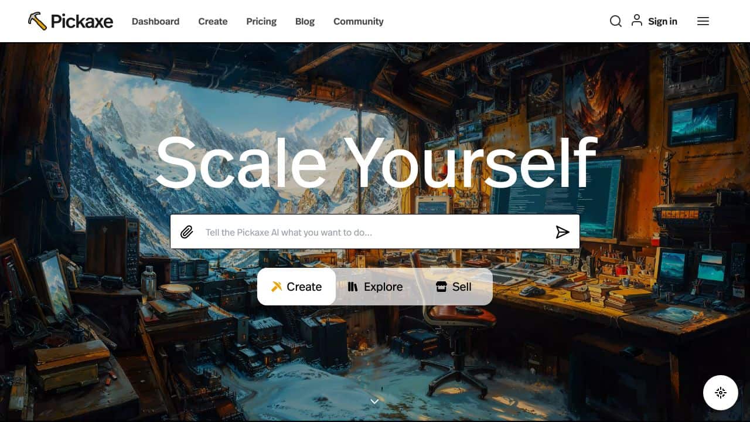
Task: Visit the Community page link
Action: (x=359, y=21)
